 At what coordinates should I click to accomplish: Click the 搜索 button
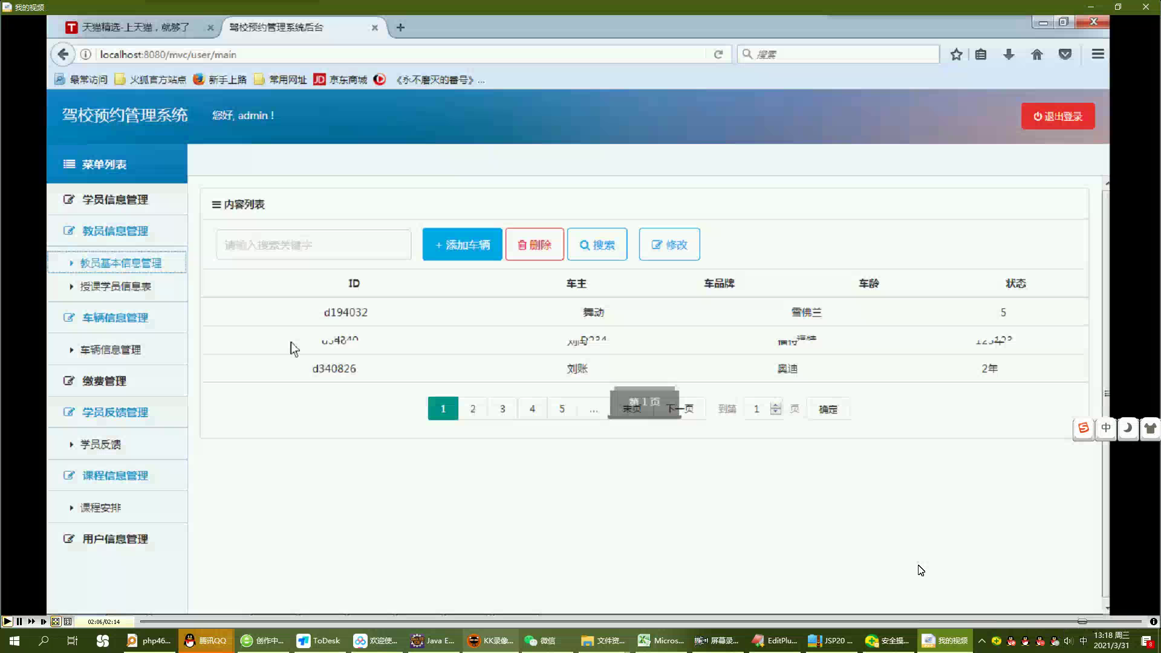(x=597, y=244)
